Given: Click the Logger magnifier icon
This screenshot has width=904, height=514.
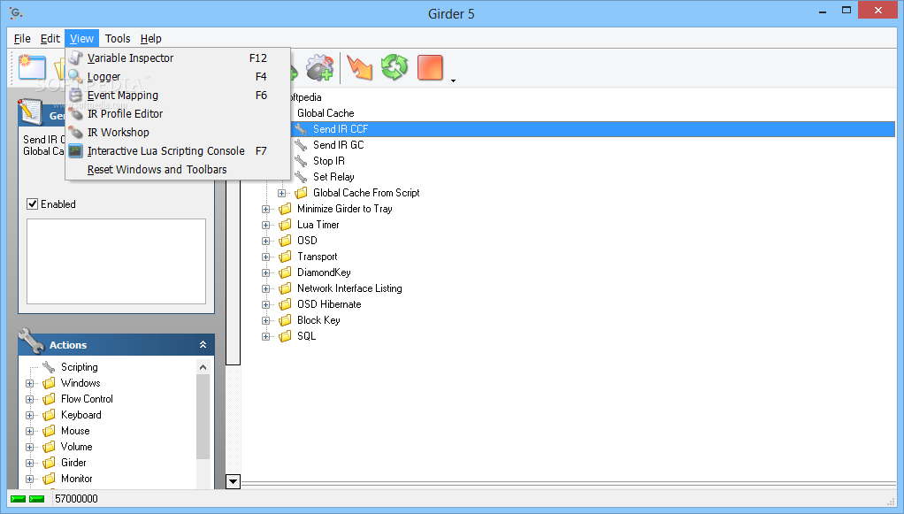Looking at the screenshot, I should (x=75, y=76).
